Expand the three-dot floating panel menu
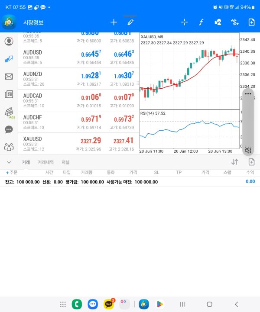The image size is (260, 312). (248, 93)
